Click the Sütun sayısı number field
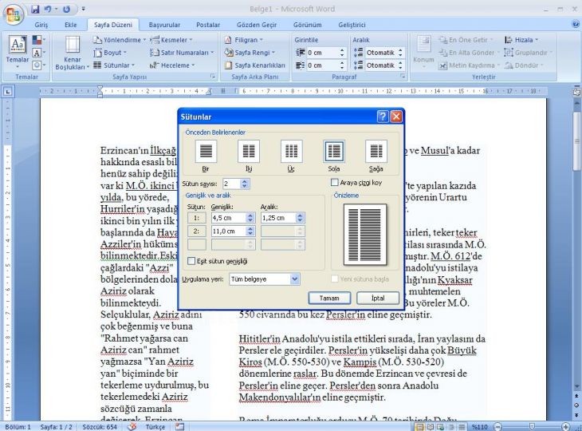 click(x=232, y=184)
